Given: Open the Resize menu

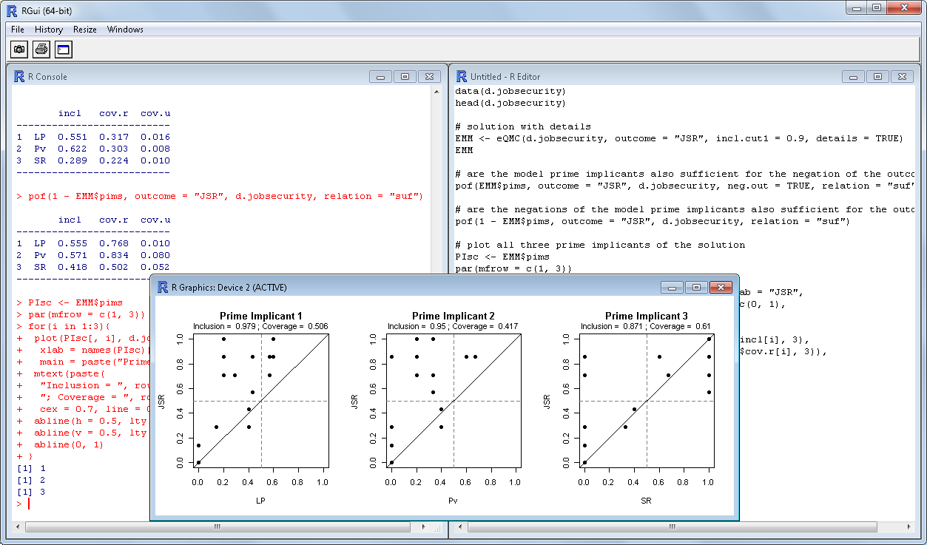Looking at the screenshot, I should [85, 30].
